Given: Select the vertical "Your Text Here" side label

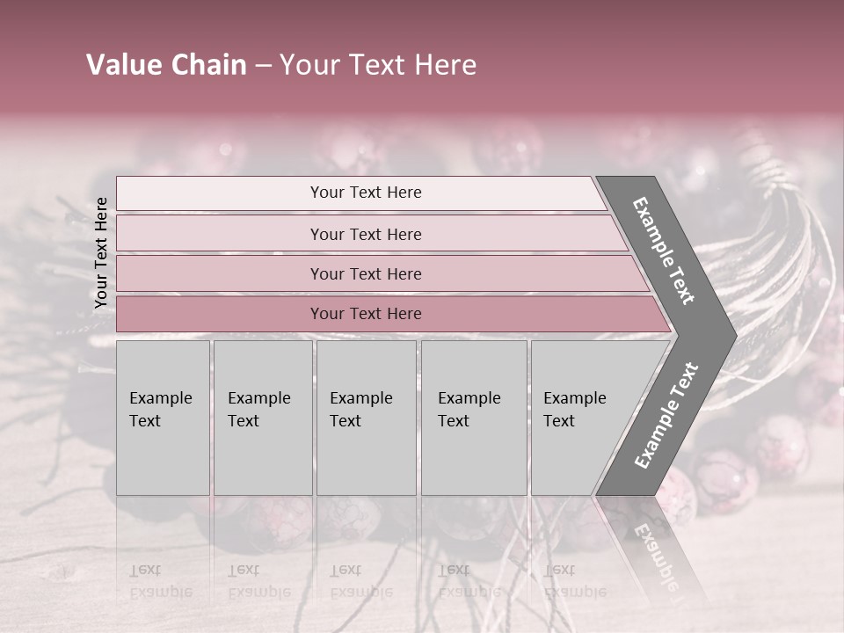Looking at the screenshot, I should pyautogui.click(x=101, y=252).
